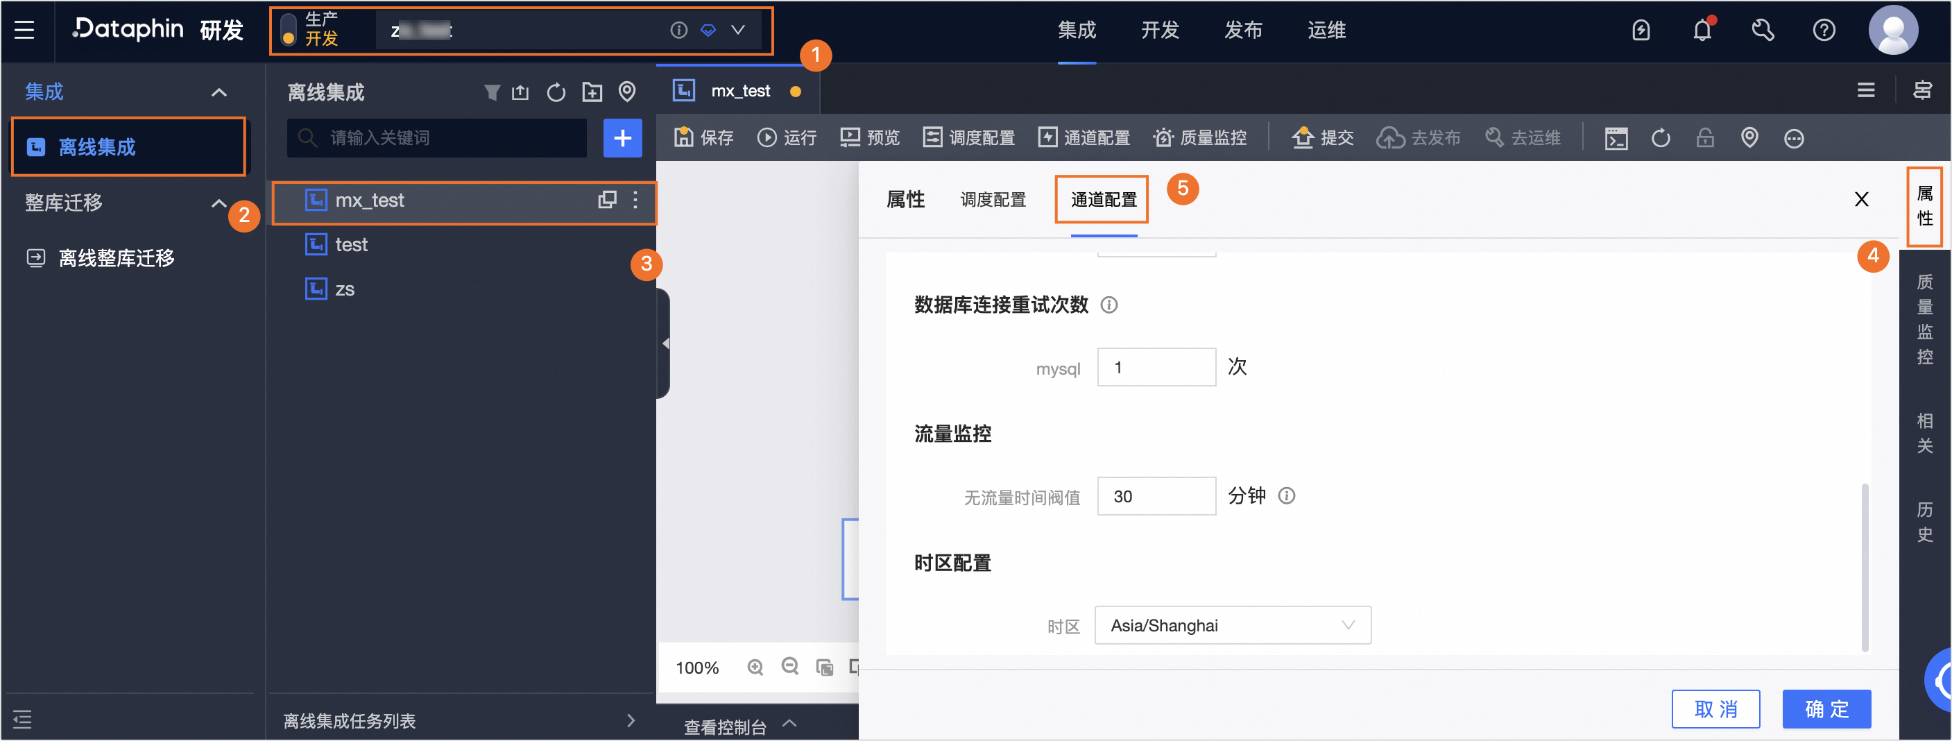
Task: Open the tab list menu icon
Action: click(1865, 90)
